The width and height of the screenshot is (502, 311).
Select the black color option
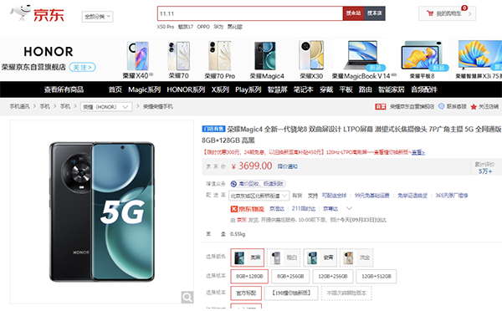pyautogui.click(x=247, y=257)
